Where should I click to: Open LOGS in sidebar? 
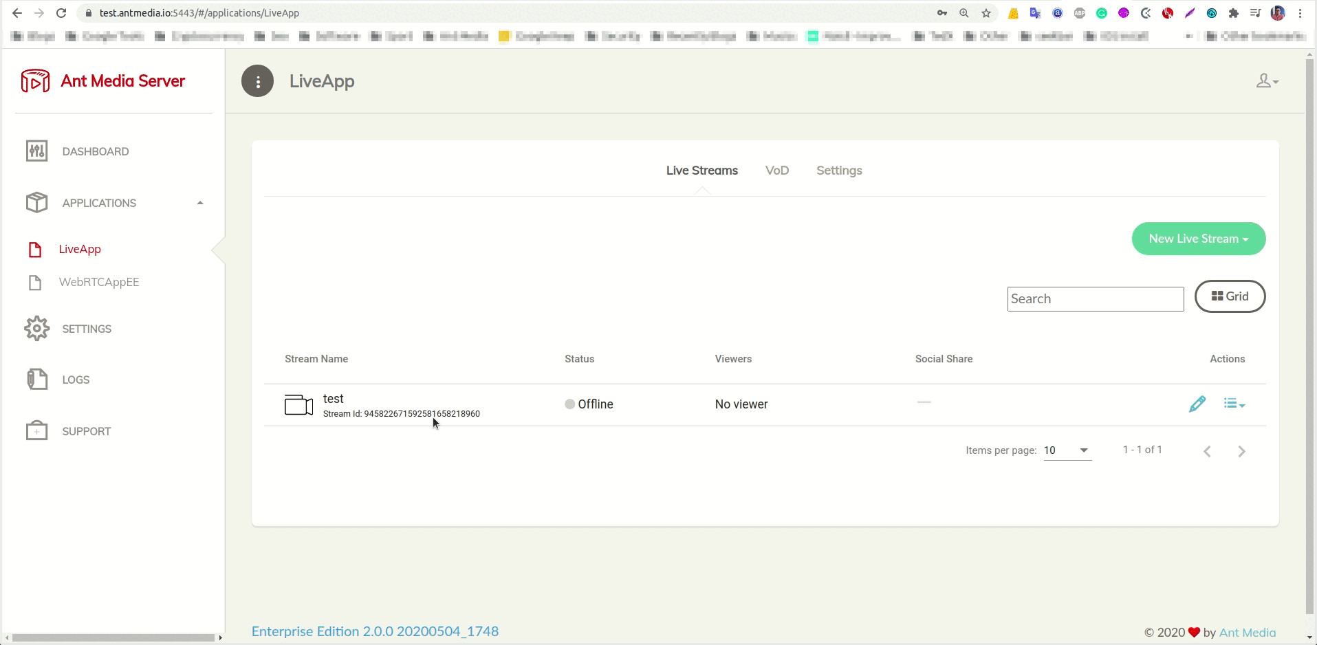pyautogui.click(x=76, y=380)
